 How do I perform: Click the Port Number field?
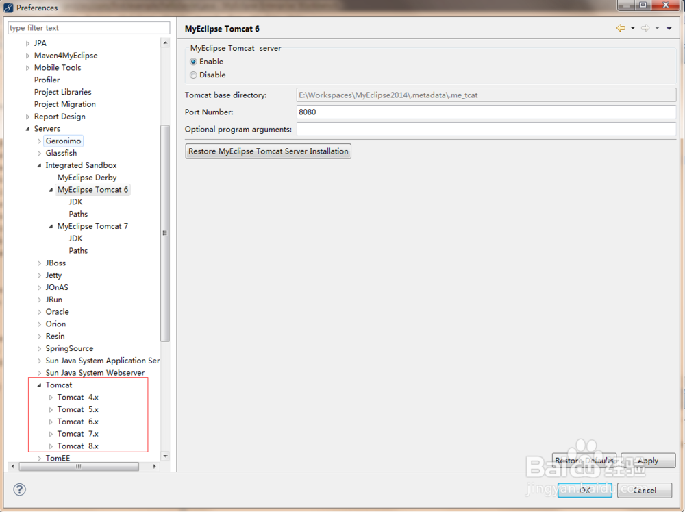coord(486,112)
